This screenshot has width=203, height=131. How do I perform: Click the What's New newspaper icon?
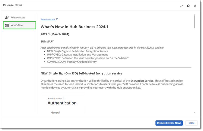point(7,25)
